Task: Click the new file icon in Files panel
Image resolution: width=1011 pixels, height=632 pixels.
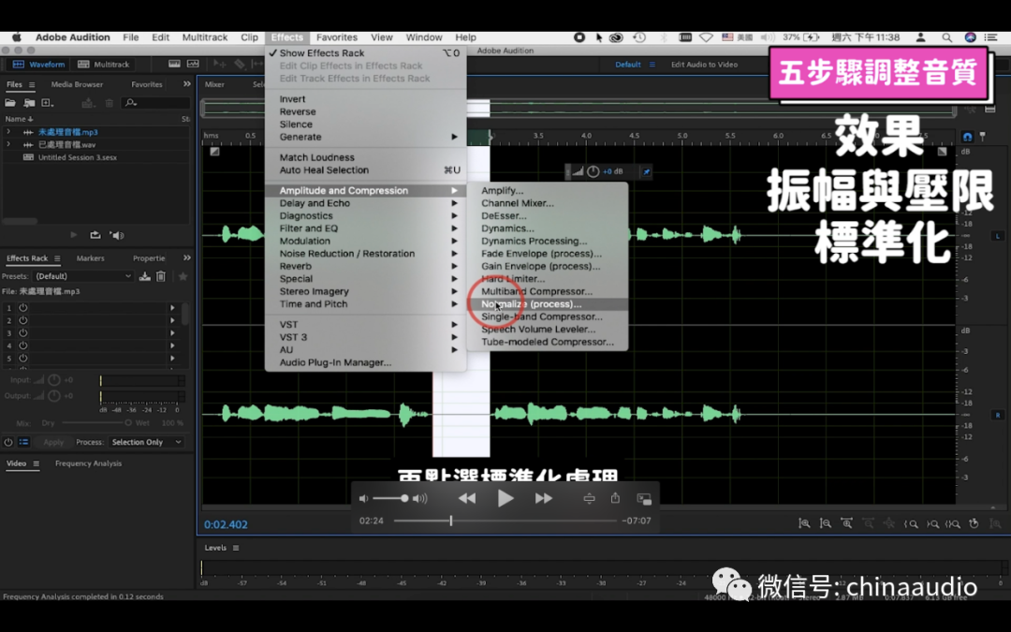Action: (x=47, y=103)
